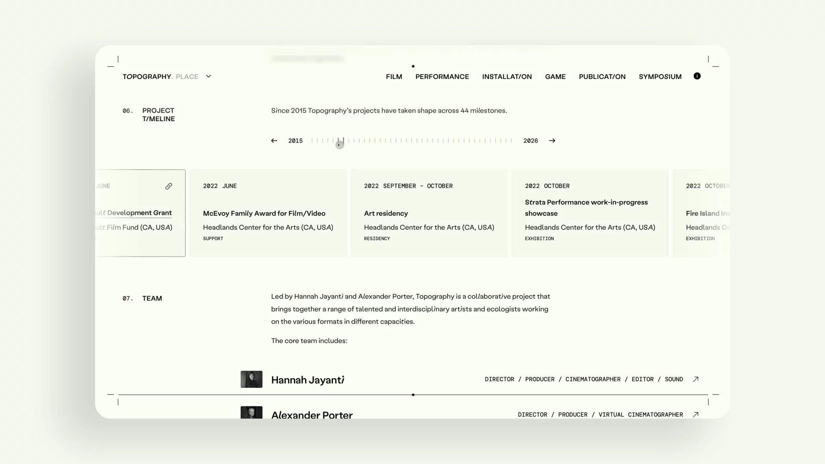825x464 pixels.
Task: Open Hannah Jayanti profile arrow icon
Action: coord(696,379)
